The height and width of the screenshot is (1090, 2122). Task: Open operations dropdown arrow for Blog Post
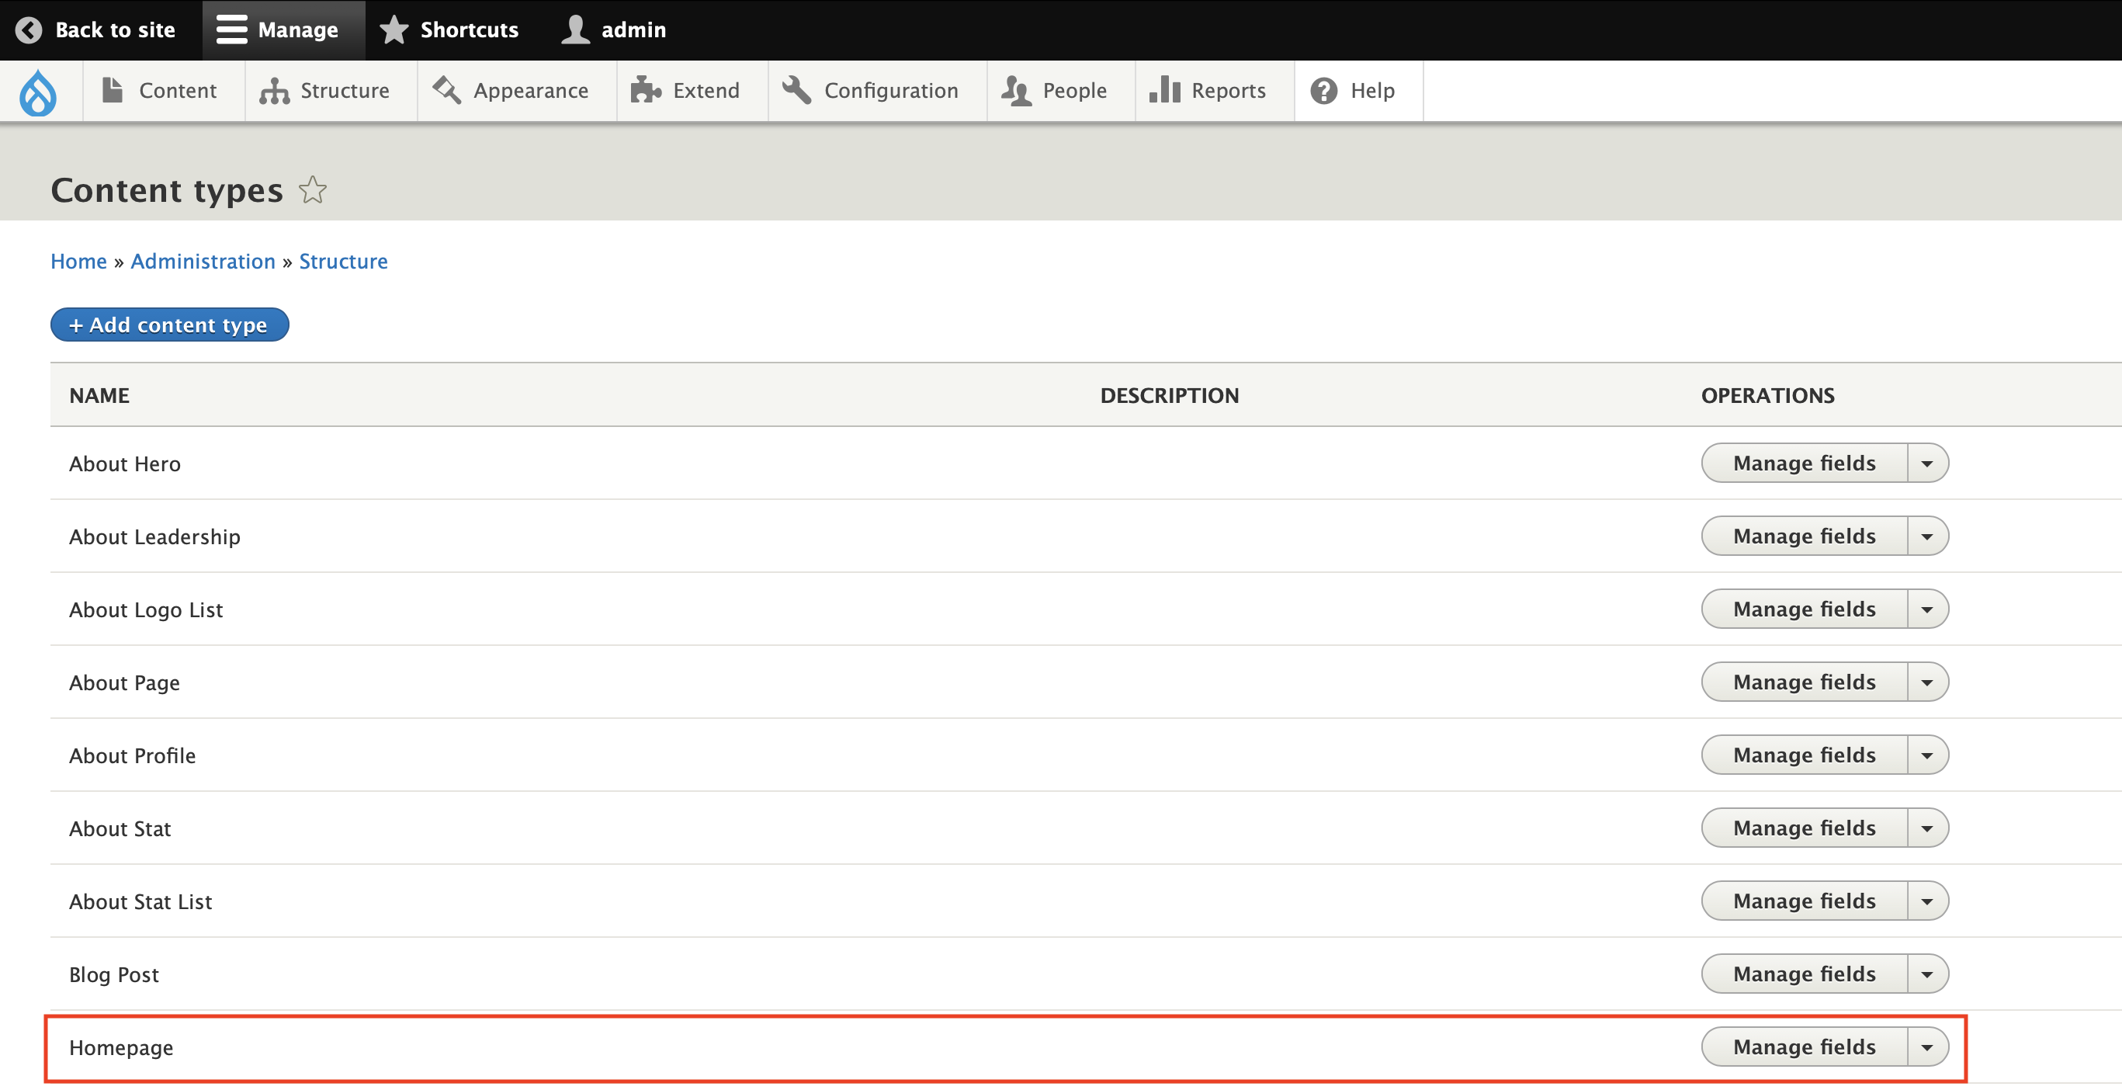click(x=1926, y=974)
